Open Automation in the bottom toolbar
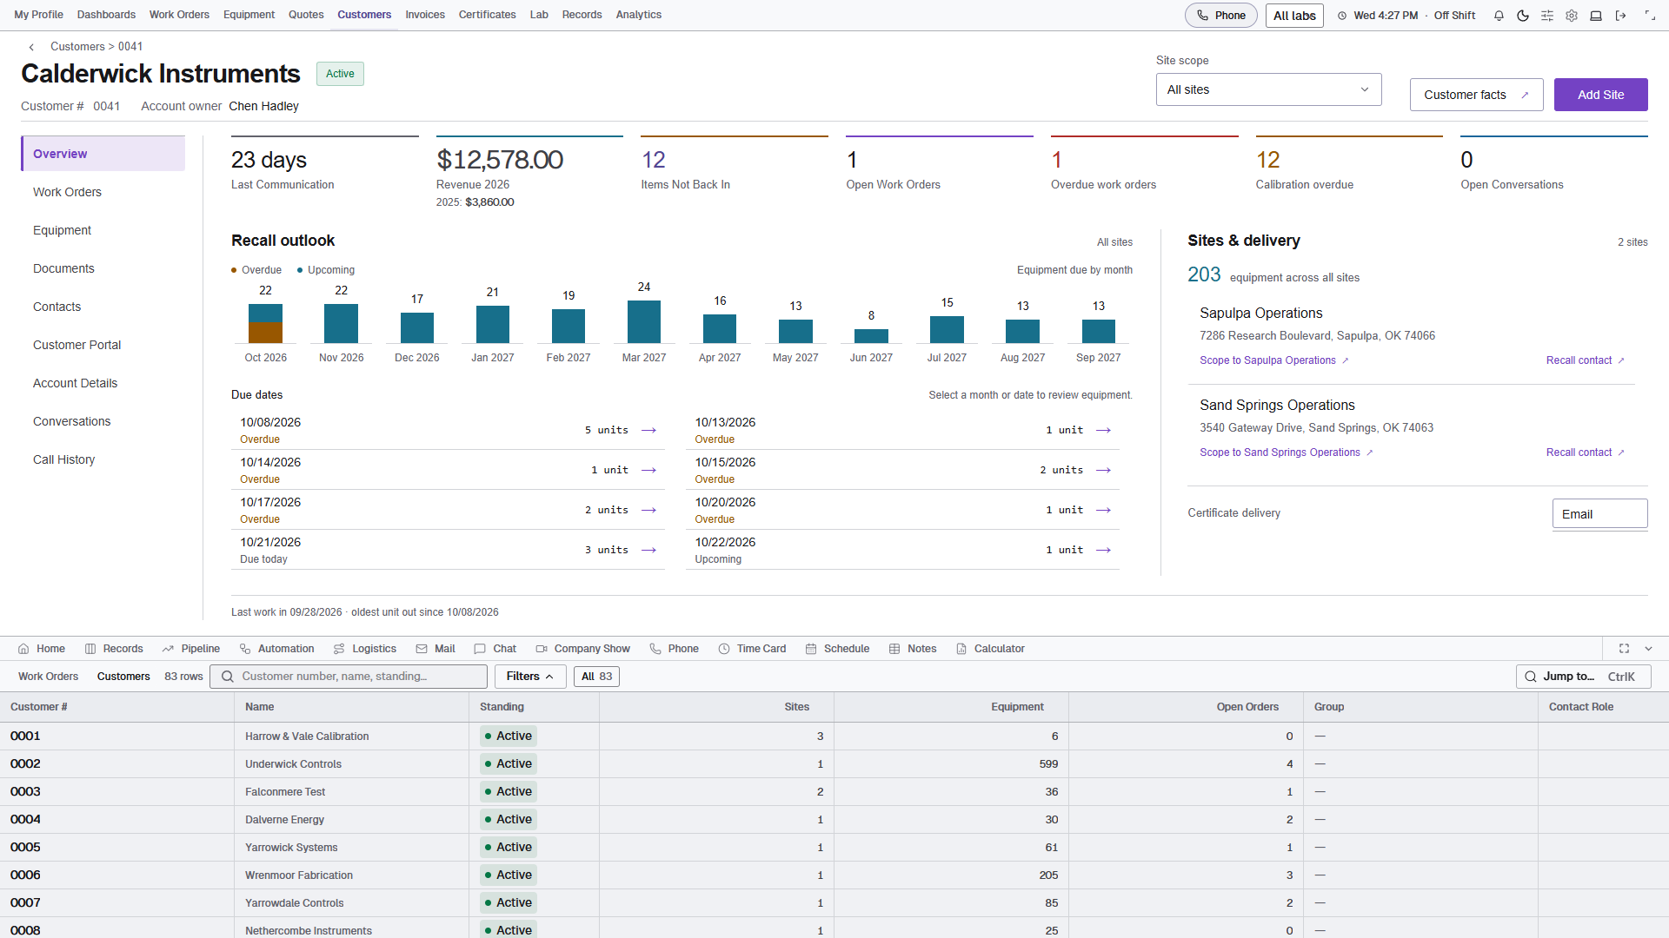This screenshot has width=1669, height=938. 276,649
